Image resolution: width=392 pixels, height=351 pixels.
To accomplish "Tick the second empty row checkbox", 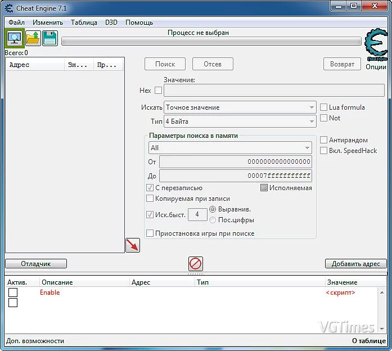I will point(13,303).
